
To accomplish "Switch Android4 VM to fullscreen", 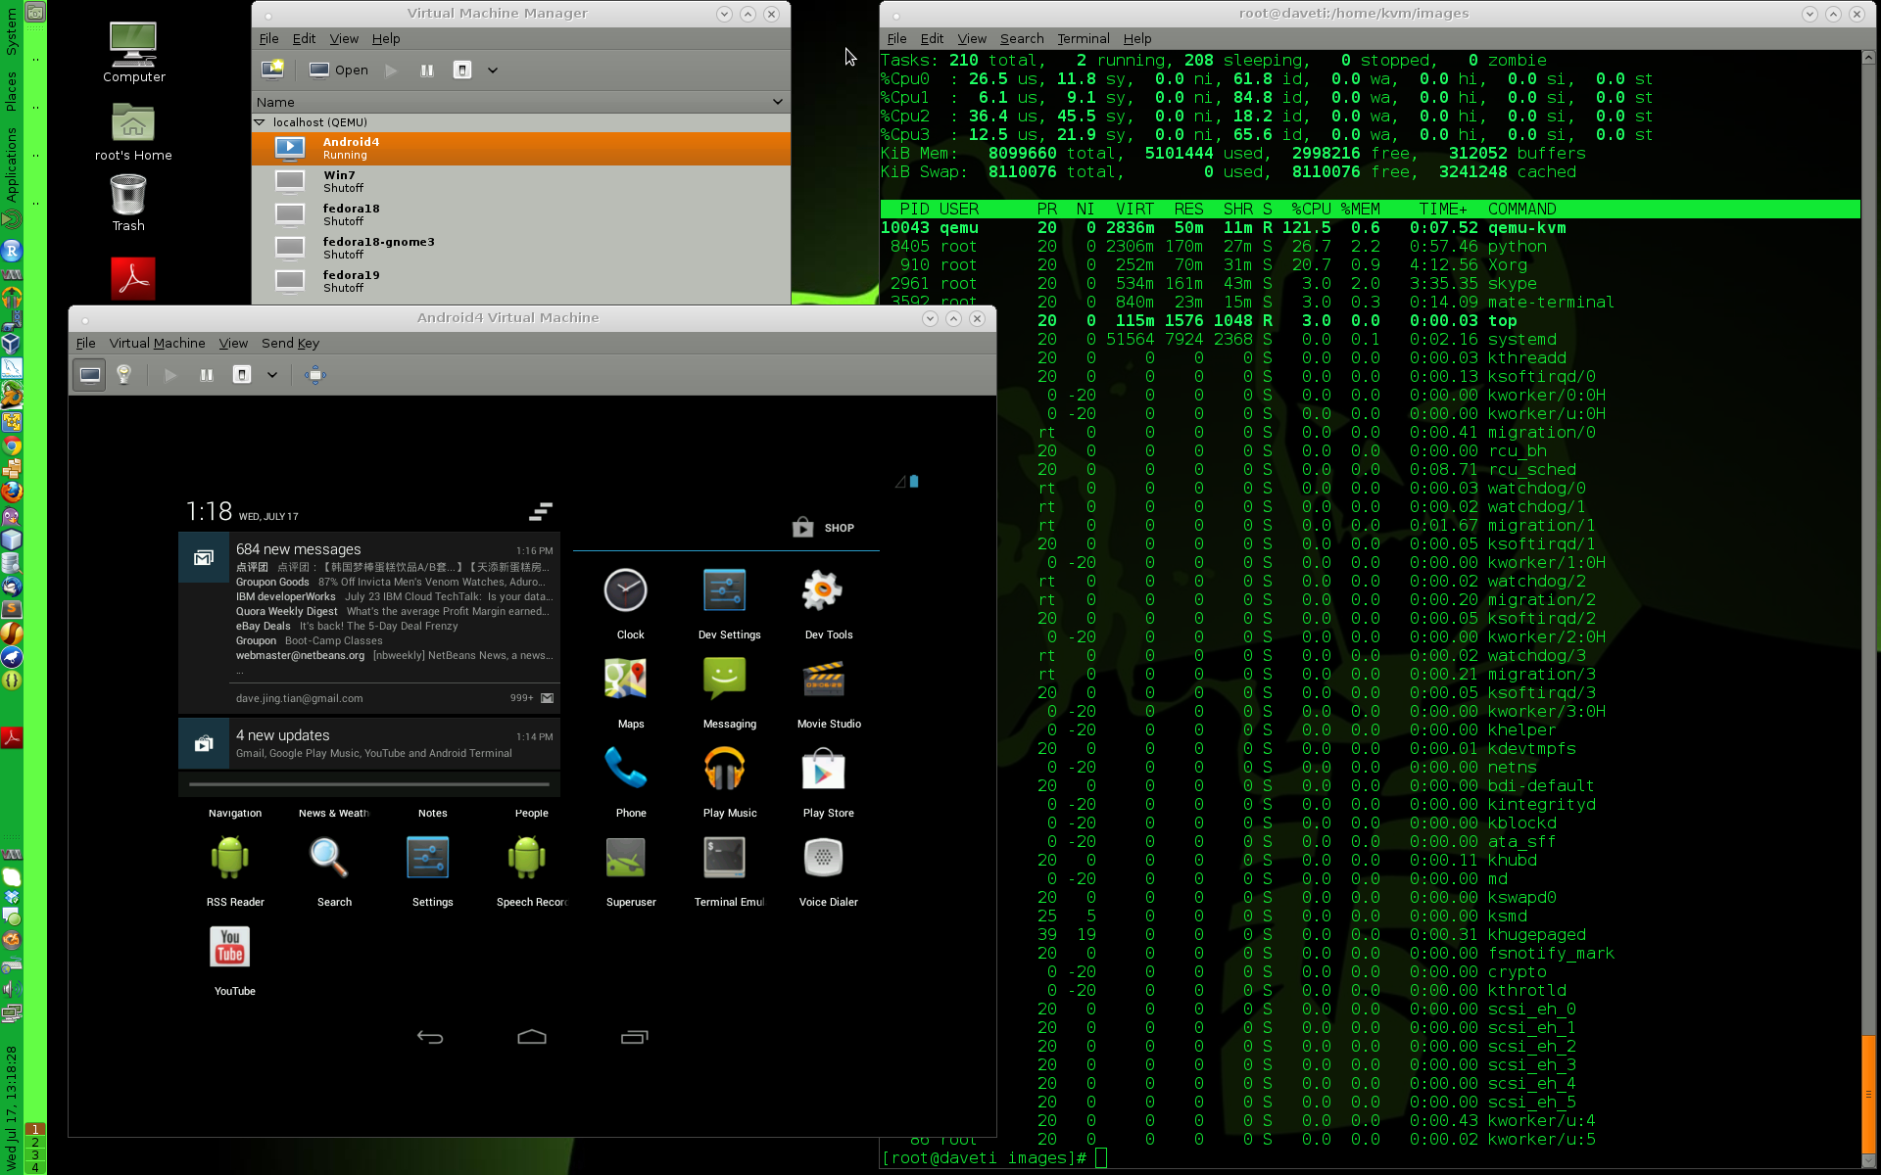I will (x=315, y=375).
